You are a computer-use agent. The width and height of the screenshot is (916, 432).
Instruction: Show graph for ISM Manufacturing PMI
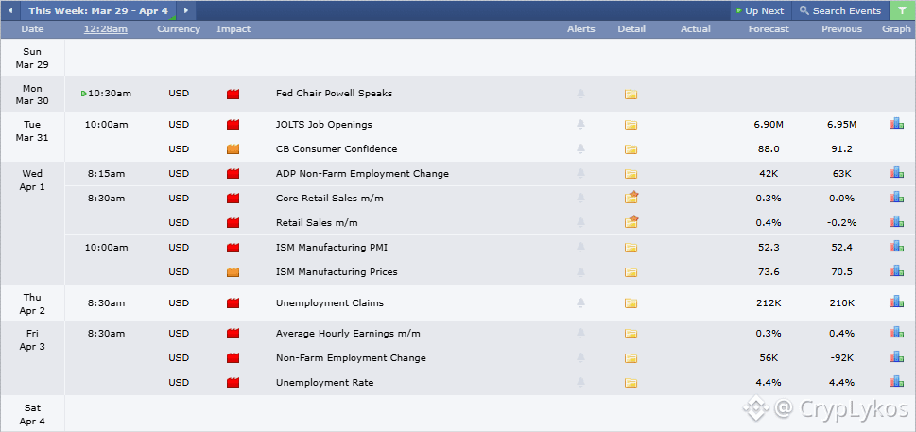pyautogui.click(x=897, y=246)
